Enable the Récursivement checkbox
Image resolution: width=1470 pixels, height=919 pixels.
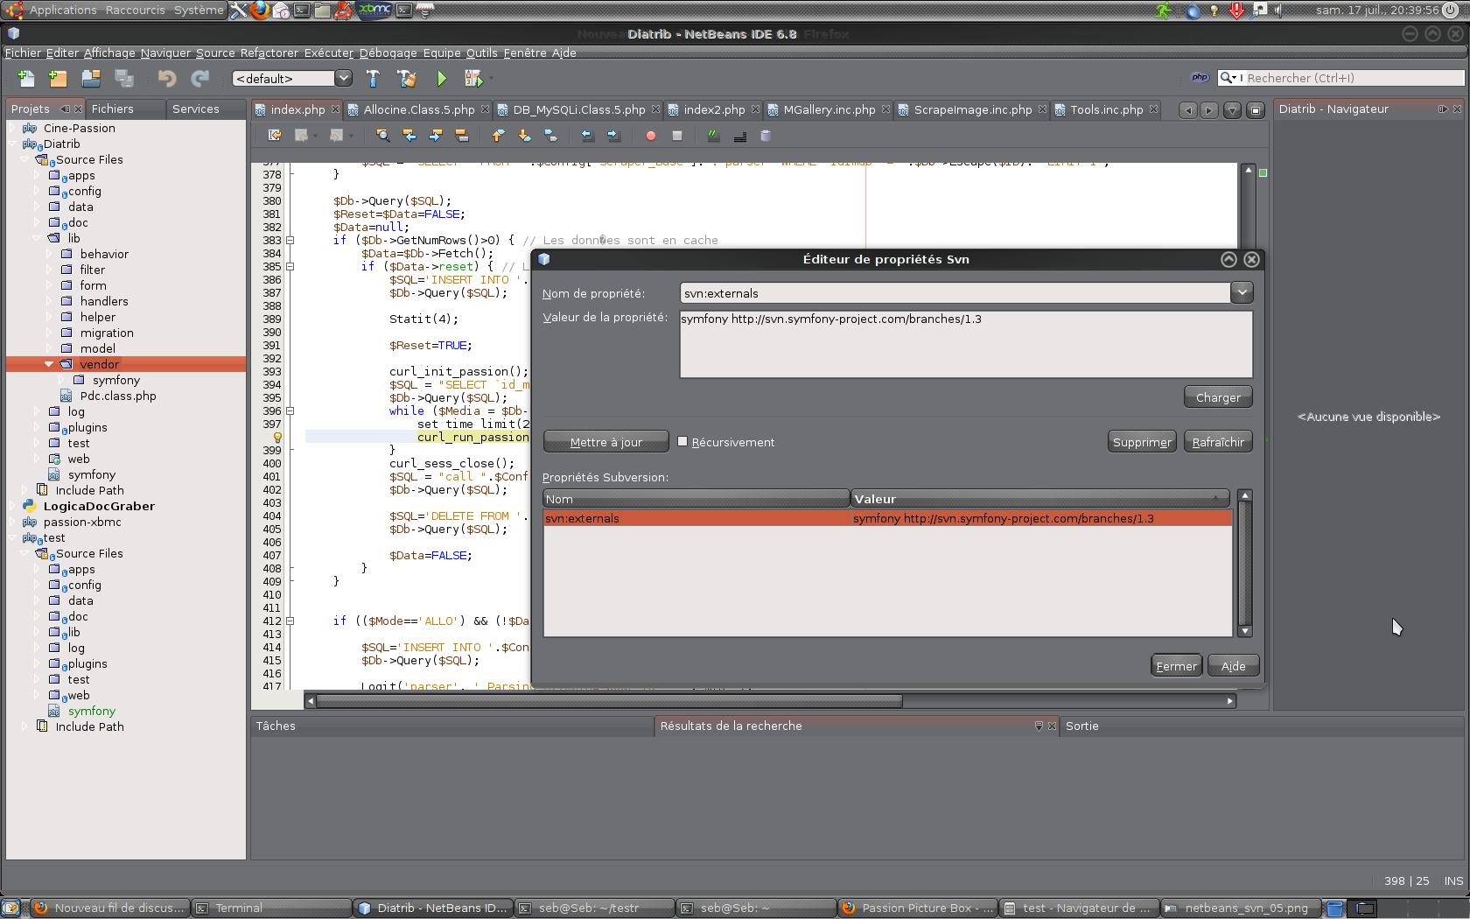point(682,442)
